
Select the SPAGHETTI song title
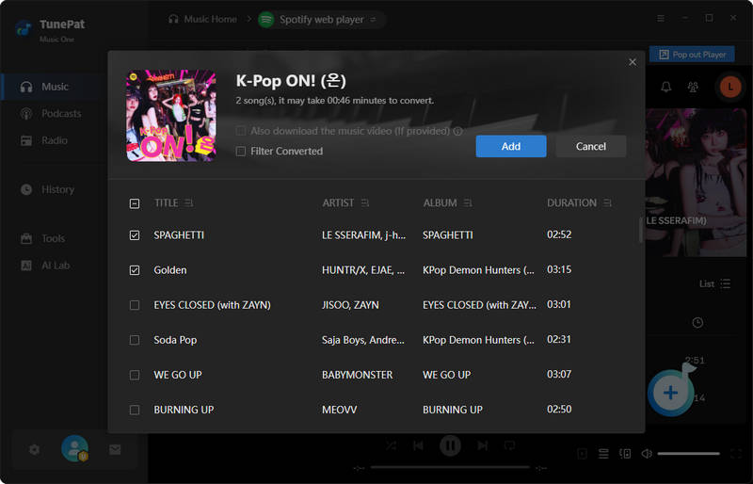pos(179,235)
